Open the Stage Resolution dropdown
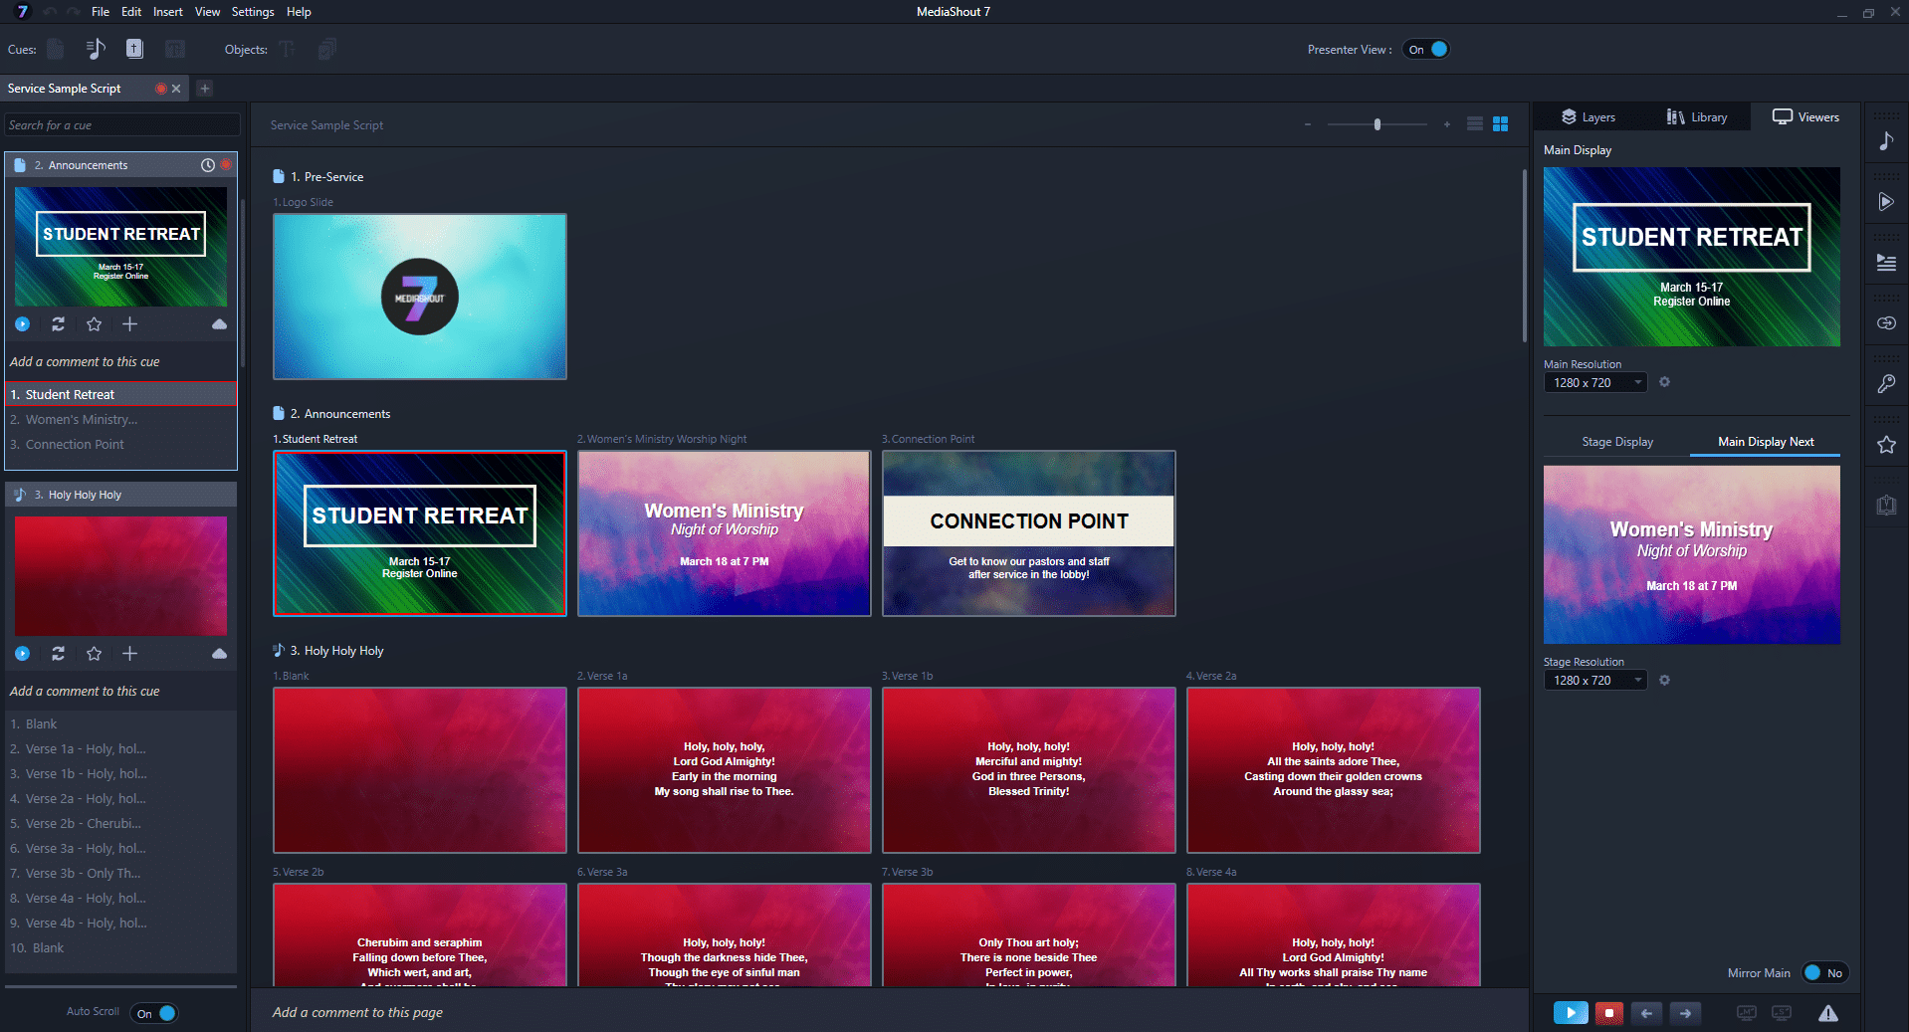The image size is (1909, 1032). click(1595, 681)
